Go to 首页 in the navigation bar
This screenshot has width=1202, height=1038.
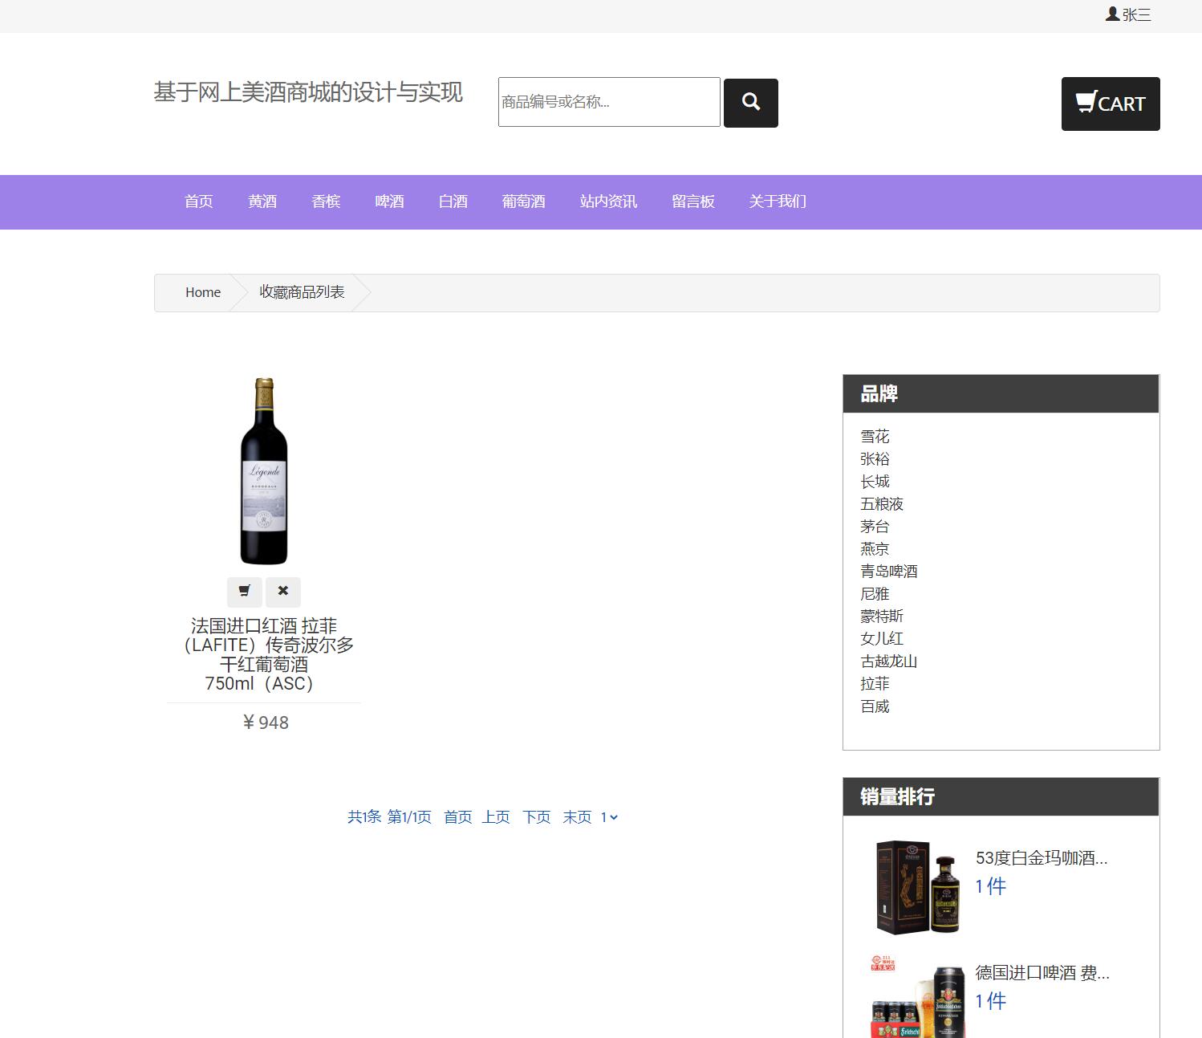coord(198,201)
